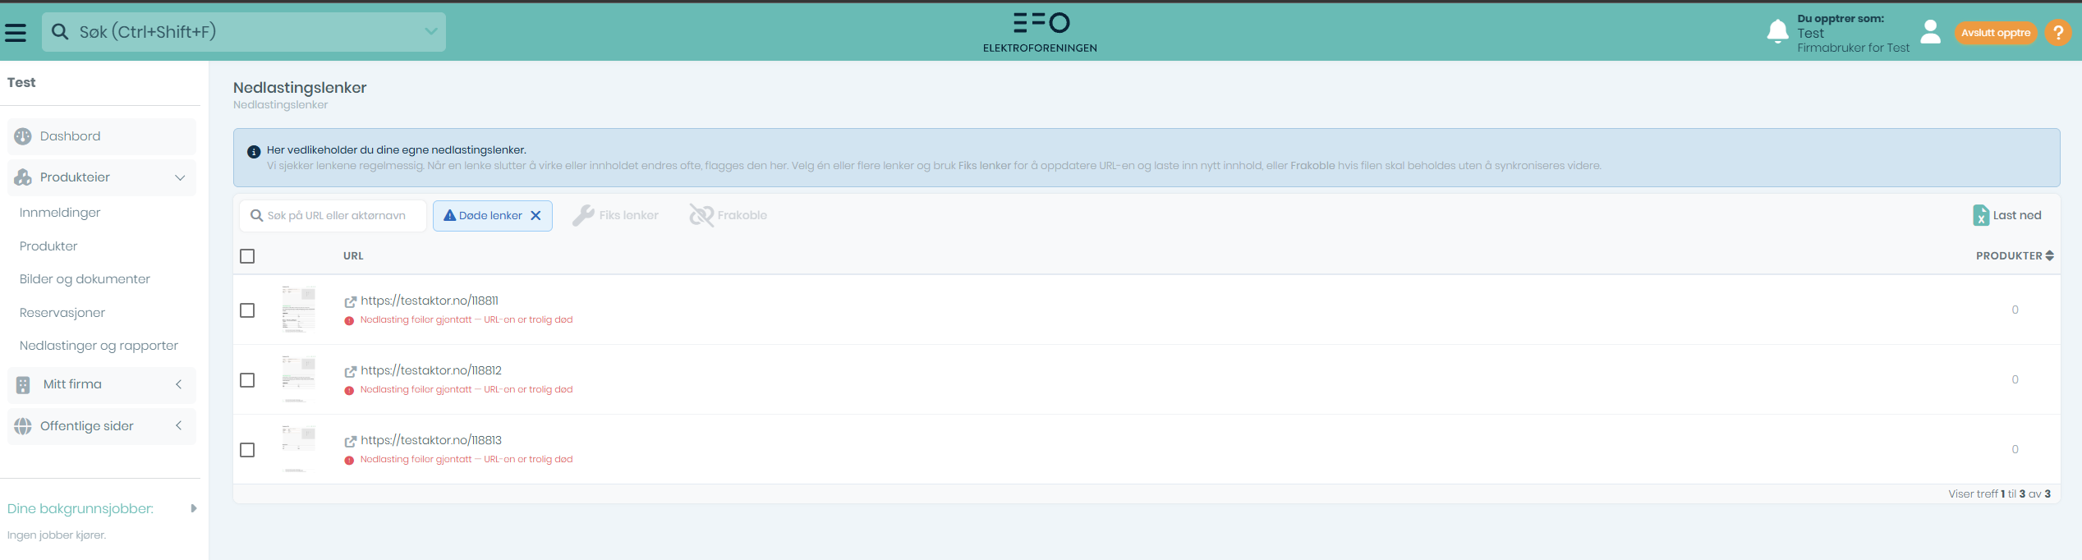Select the checkbox for testaktor.no/118813
The width and height of the screenshot is (2082, 560).
(x=247, y=450)
